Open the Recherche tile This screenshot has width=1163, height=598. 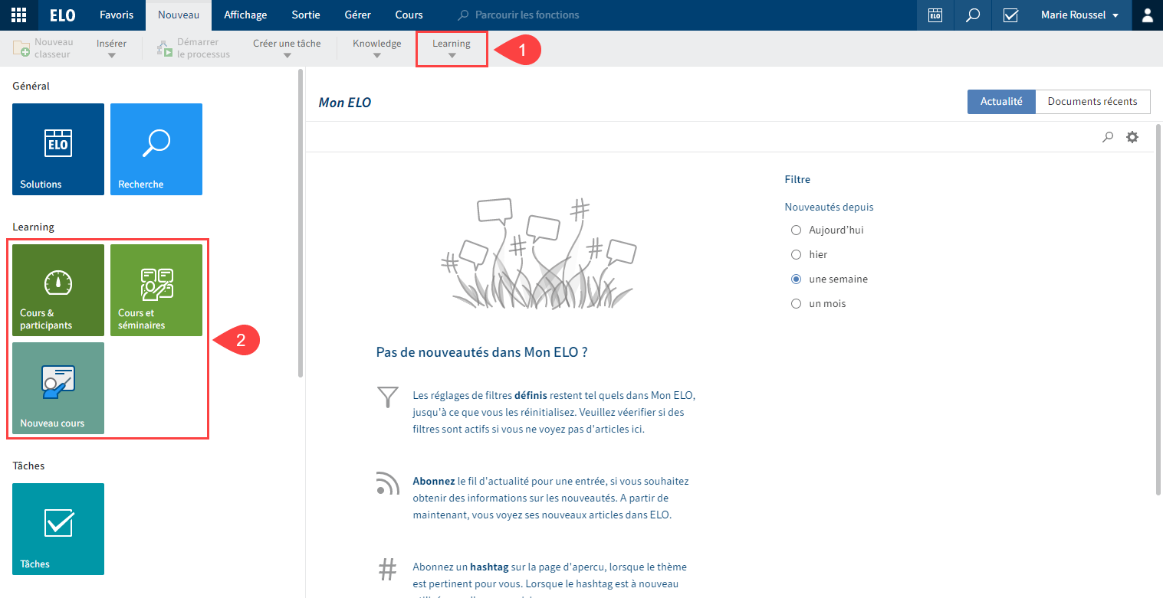point(156,149)
